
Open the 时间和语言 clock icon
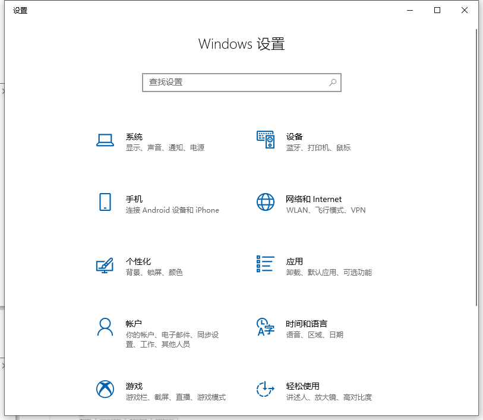click(266, 327)
